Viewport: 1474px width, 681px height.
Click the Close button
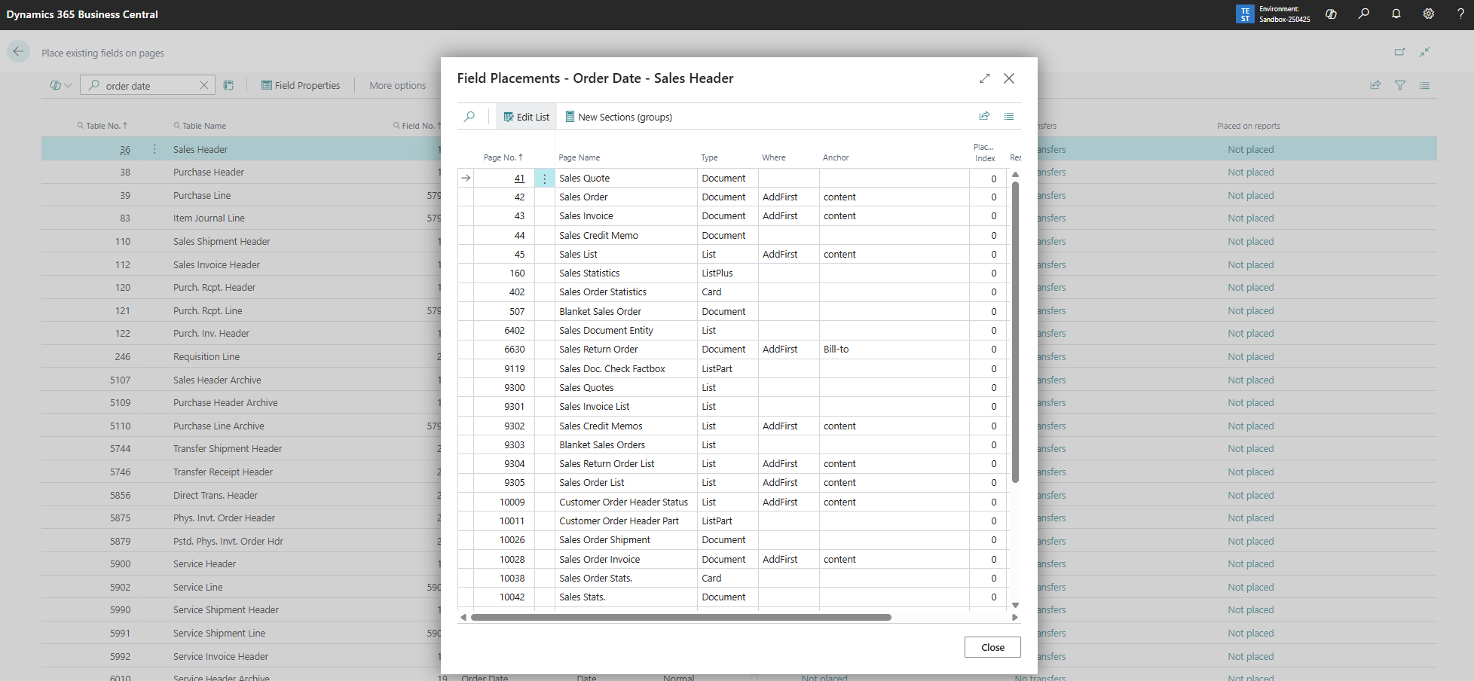tap(992, 647)
